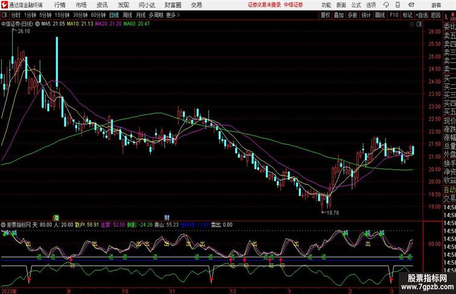Click the 2023年 label on time axis
Screen dimensions: 456x294
tap(9, 291)
